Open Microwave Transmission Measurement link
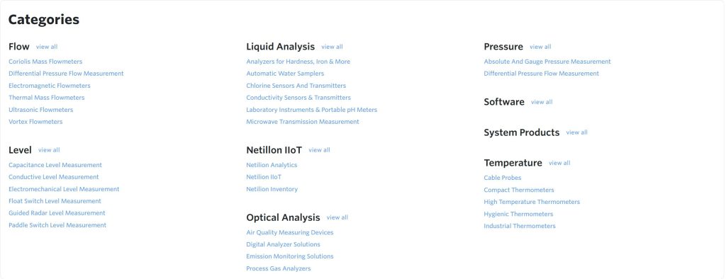The height and width of the screenshot is (279, 726). coord(303,122)
